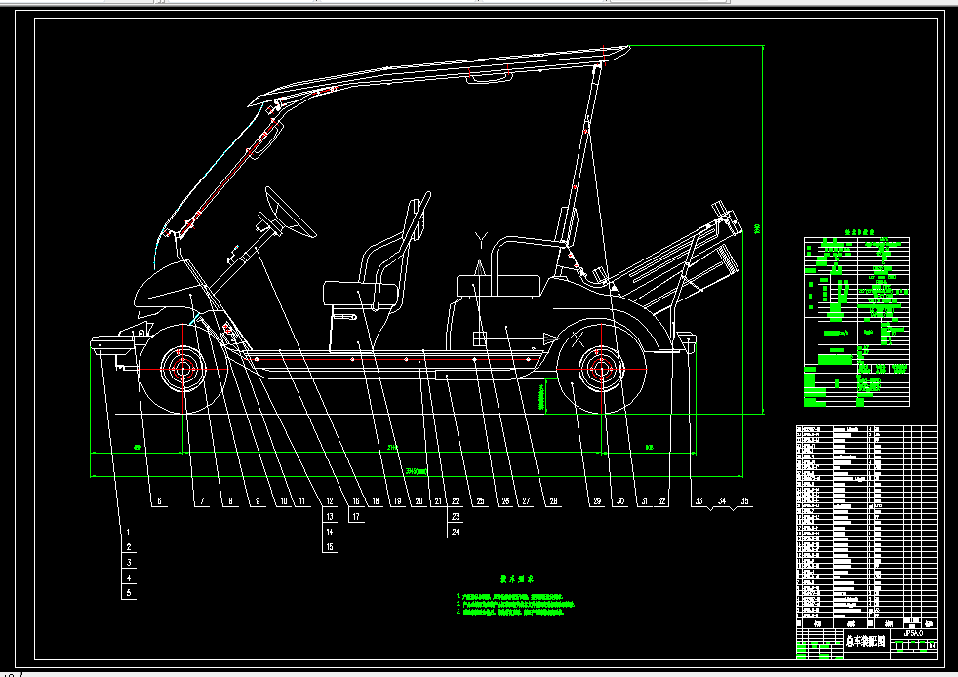Select part balloon number 21
The height and width of the screenshot is (677, 958).
point(438,501)
